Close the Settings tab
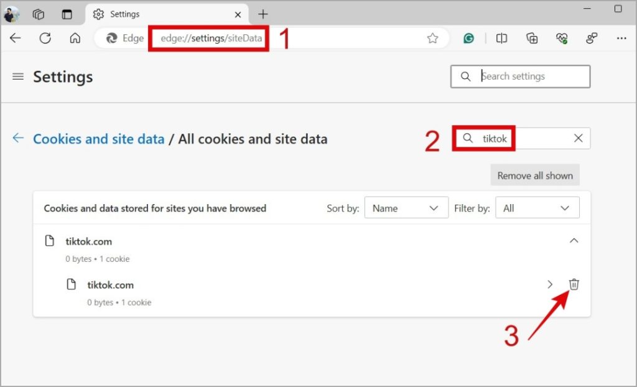Viewport: 637px width, 387px height. 238,15
